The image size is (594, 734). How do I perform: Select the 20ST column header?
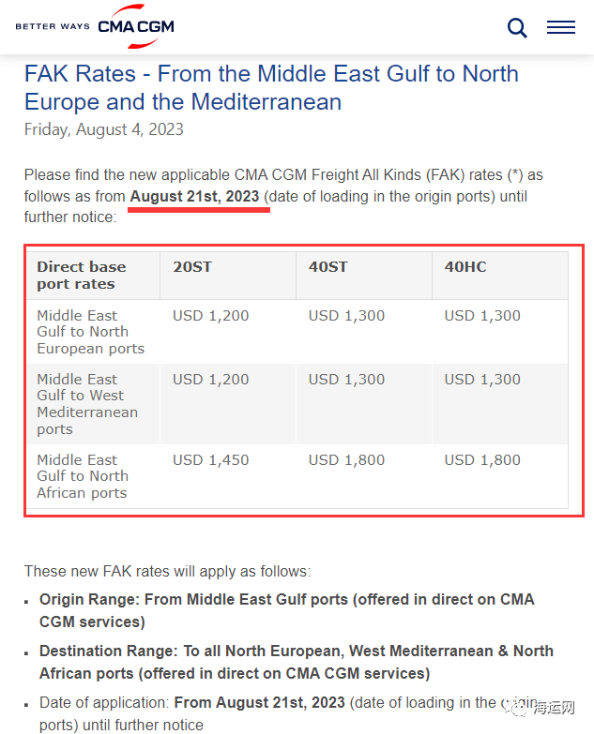tap(192, 267)
